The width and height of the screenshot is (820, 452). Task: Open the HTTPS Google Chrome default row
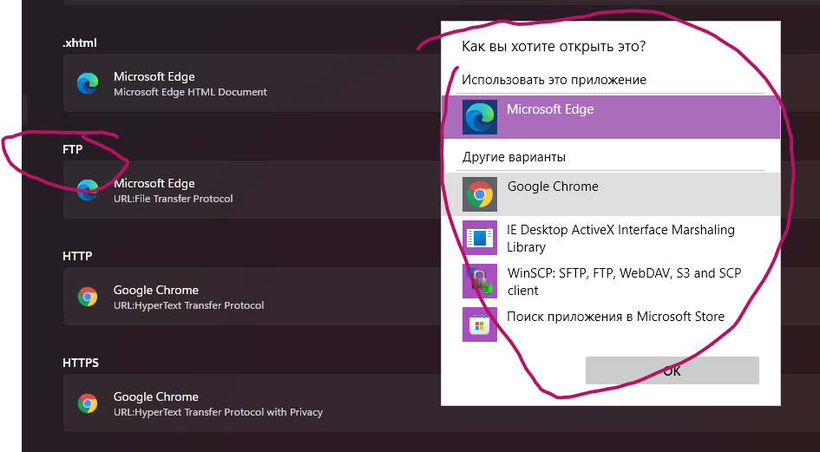tap(442, 403)
